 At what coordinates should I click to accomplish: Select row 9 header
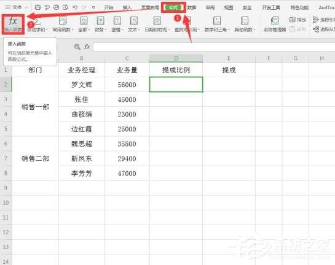coord(6,188)
